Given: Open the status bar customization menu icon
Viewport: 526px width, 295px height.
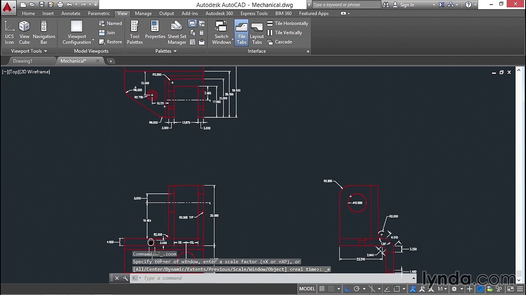Looking at the screenshot, I should click(x=520, y=289).
